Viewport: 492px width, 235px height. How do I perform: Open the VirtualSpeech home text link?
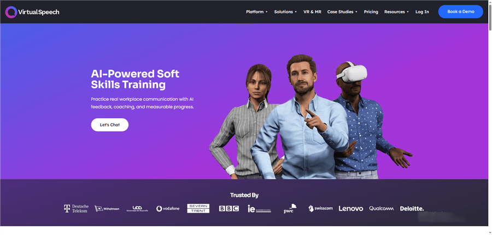click(39, 12)
